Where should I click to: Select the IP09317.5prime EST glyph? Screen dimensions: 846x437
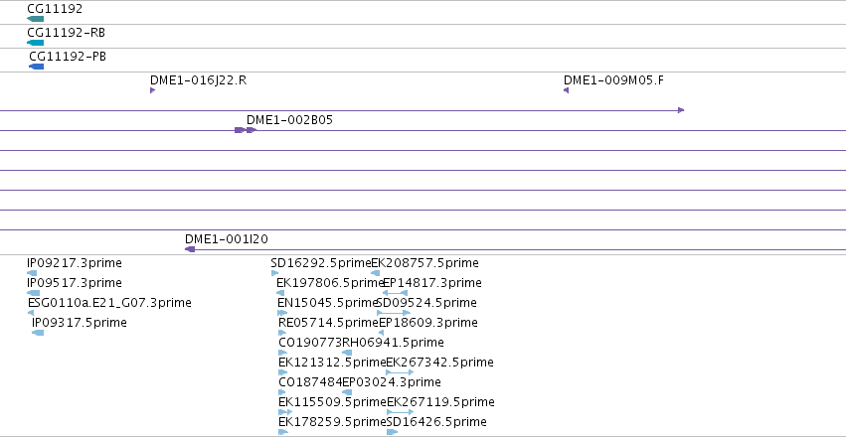pos(38,333)
